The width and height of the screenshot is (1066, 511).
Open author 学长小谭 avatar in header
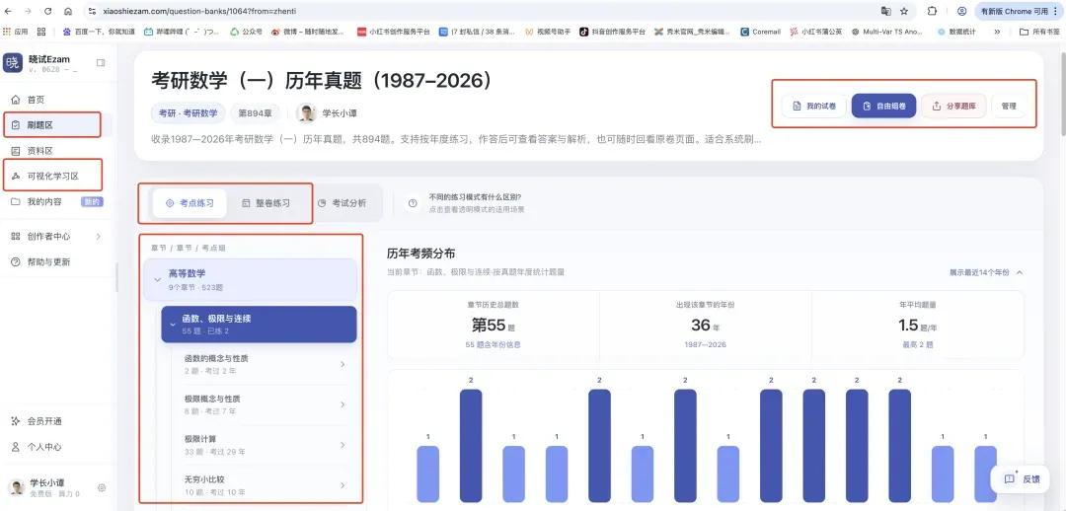coord(307,112)
